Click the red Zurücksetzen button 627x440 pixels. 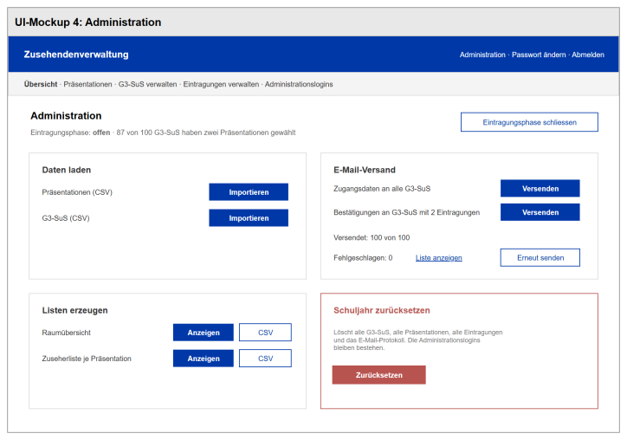[378, 375]
